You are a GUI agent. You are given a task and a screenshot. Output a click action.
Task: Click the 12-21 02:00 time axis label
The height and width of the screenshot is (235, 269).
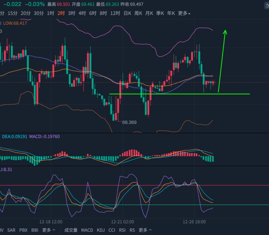(x=122, y=222)
